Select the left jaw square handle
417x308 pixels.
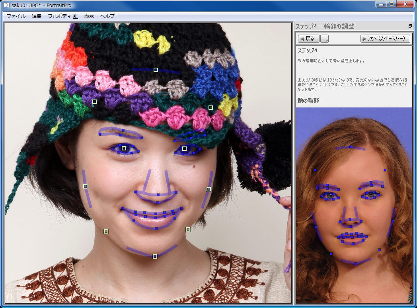106,232
